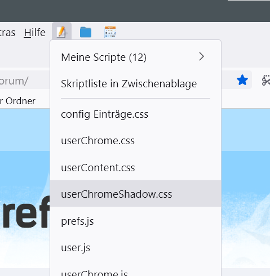Choose user.js menu entry
Image resolution: width=270 pixels, height=276 pixels.
[x=135, y=247]
